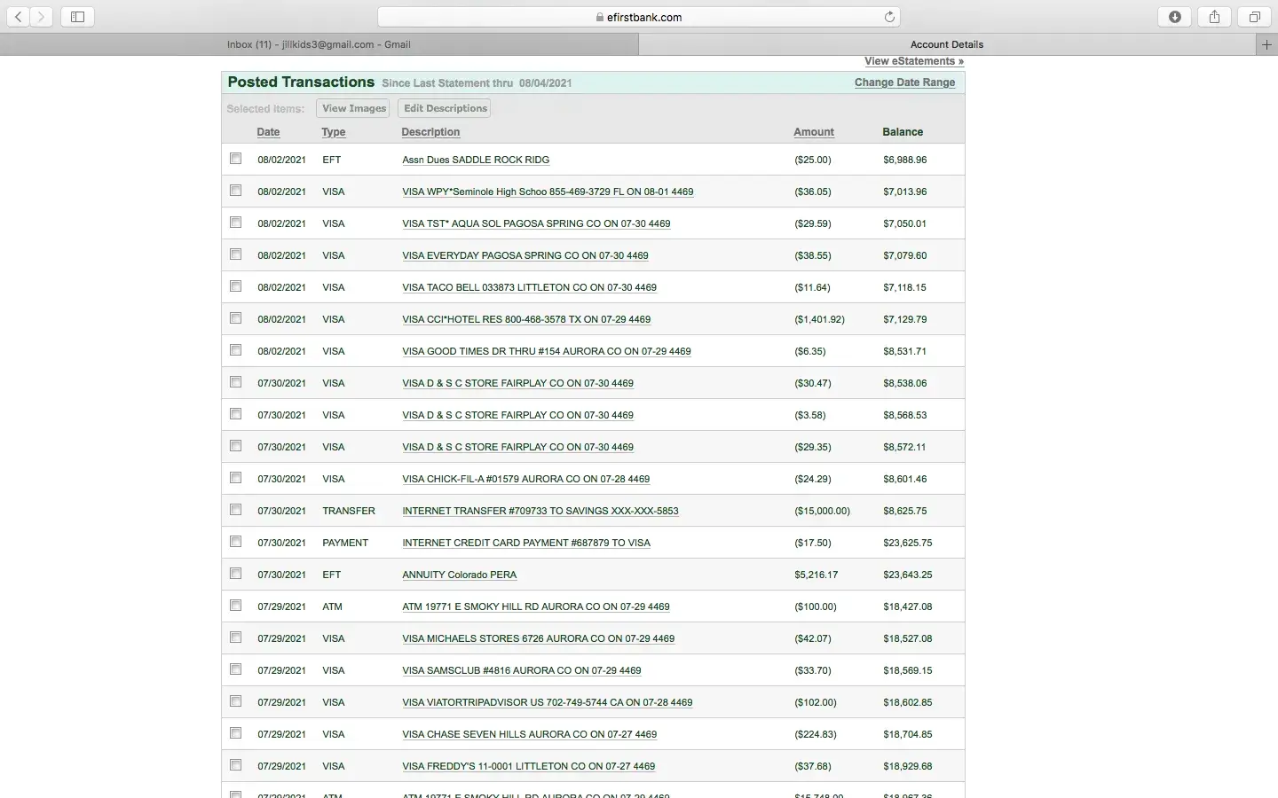Open INTERNET TRANSFER #709733 transaction details
The image size is (1278, 798).
(x=540, y=511)
